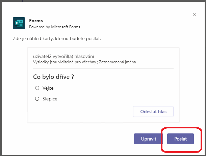Click the 'Zde je náhled karty' description
206x156 pixels.
[x=57, y=38]
